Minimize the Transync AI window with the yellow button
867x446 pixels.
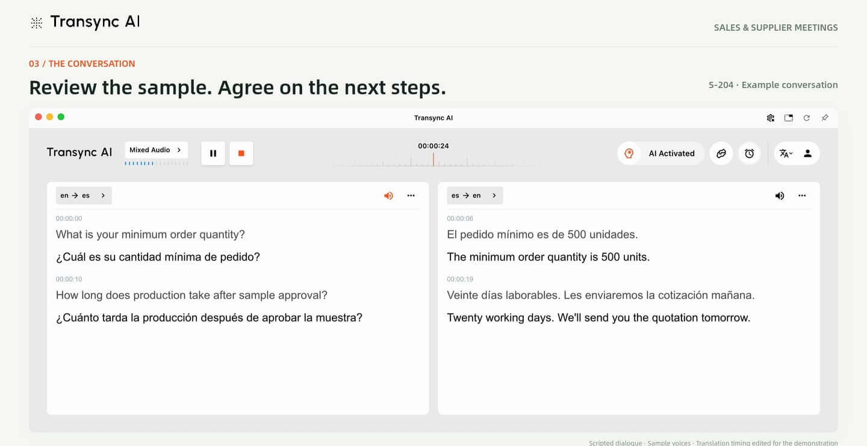pos(49,117)
